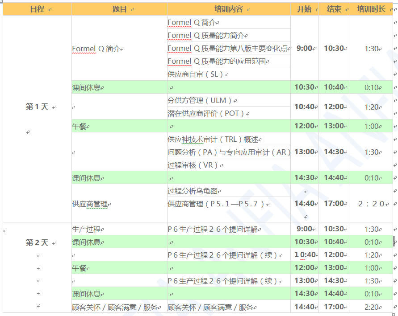This screenshot has height=316, width=398.
Task: Click 9:00 start time of 生产过程 row
Action: tap(304, 229)
